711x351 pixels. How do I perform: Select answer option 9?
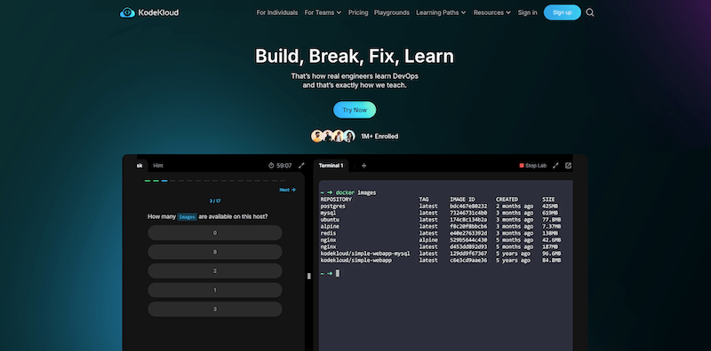[215, 252]
